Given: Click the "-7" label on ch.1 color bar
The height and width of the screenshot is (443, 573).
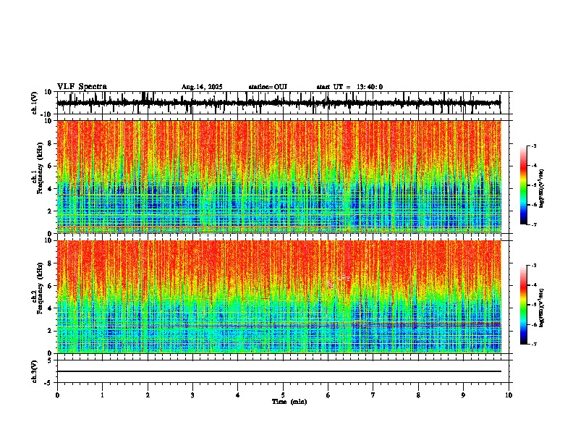Looking at the screenshot, I should [x=533, y=224].
